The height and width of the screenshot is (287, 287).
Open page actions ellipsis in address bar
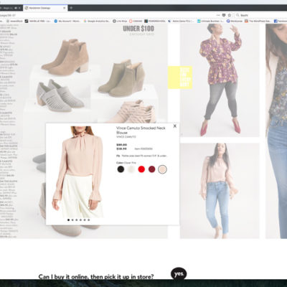click(218, 15)
